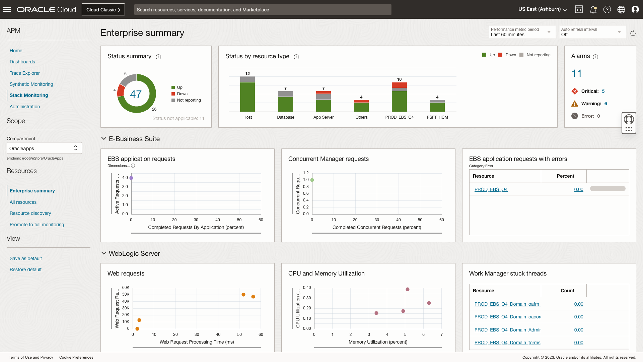Open the OracleApps compartment selector
This screenshot has width=643, height=362.
point(44,148)
